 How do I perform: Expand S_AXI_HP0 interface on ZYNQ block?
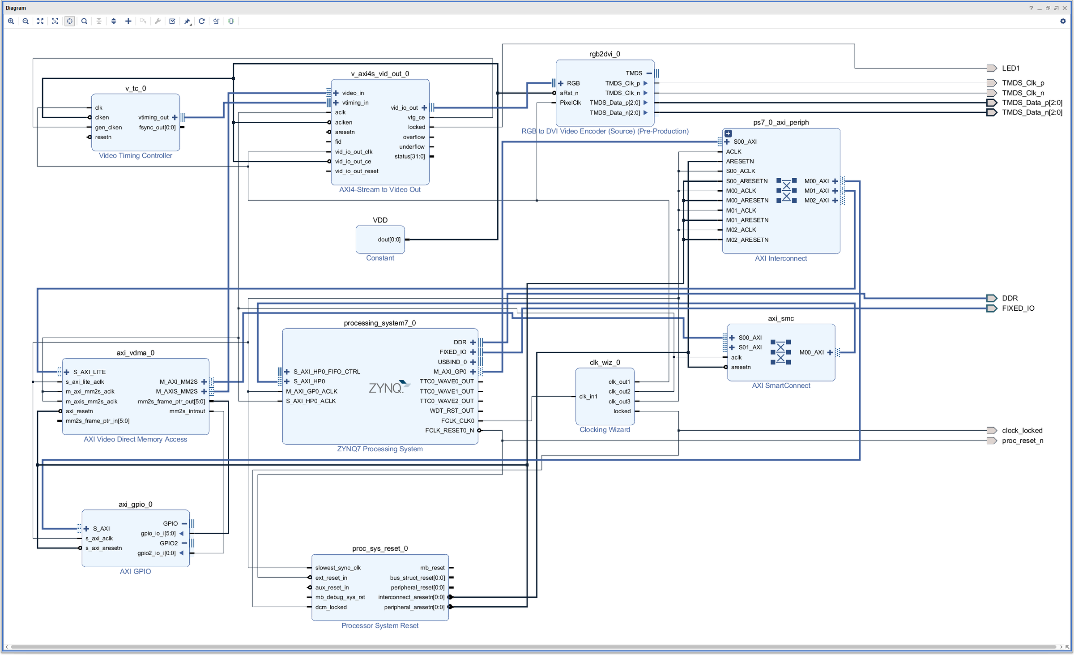click(x=287, y=381)
